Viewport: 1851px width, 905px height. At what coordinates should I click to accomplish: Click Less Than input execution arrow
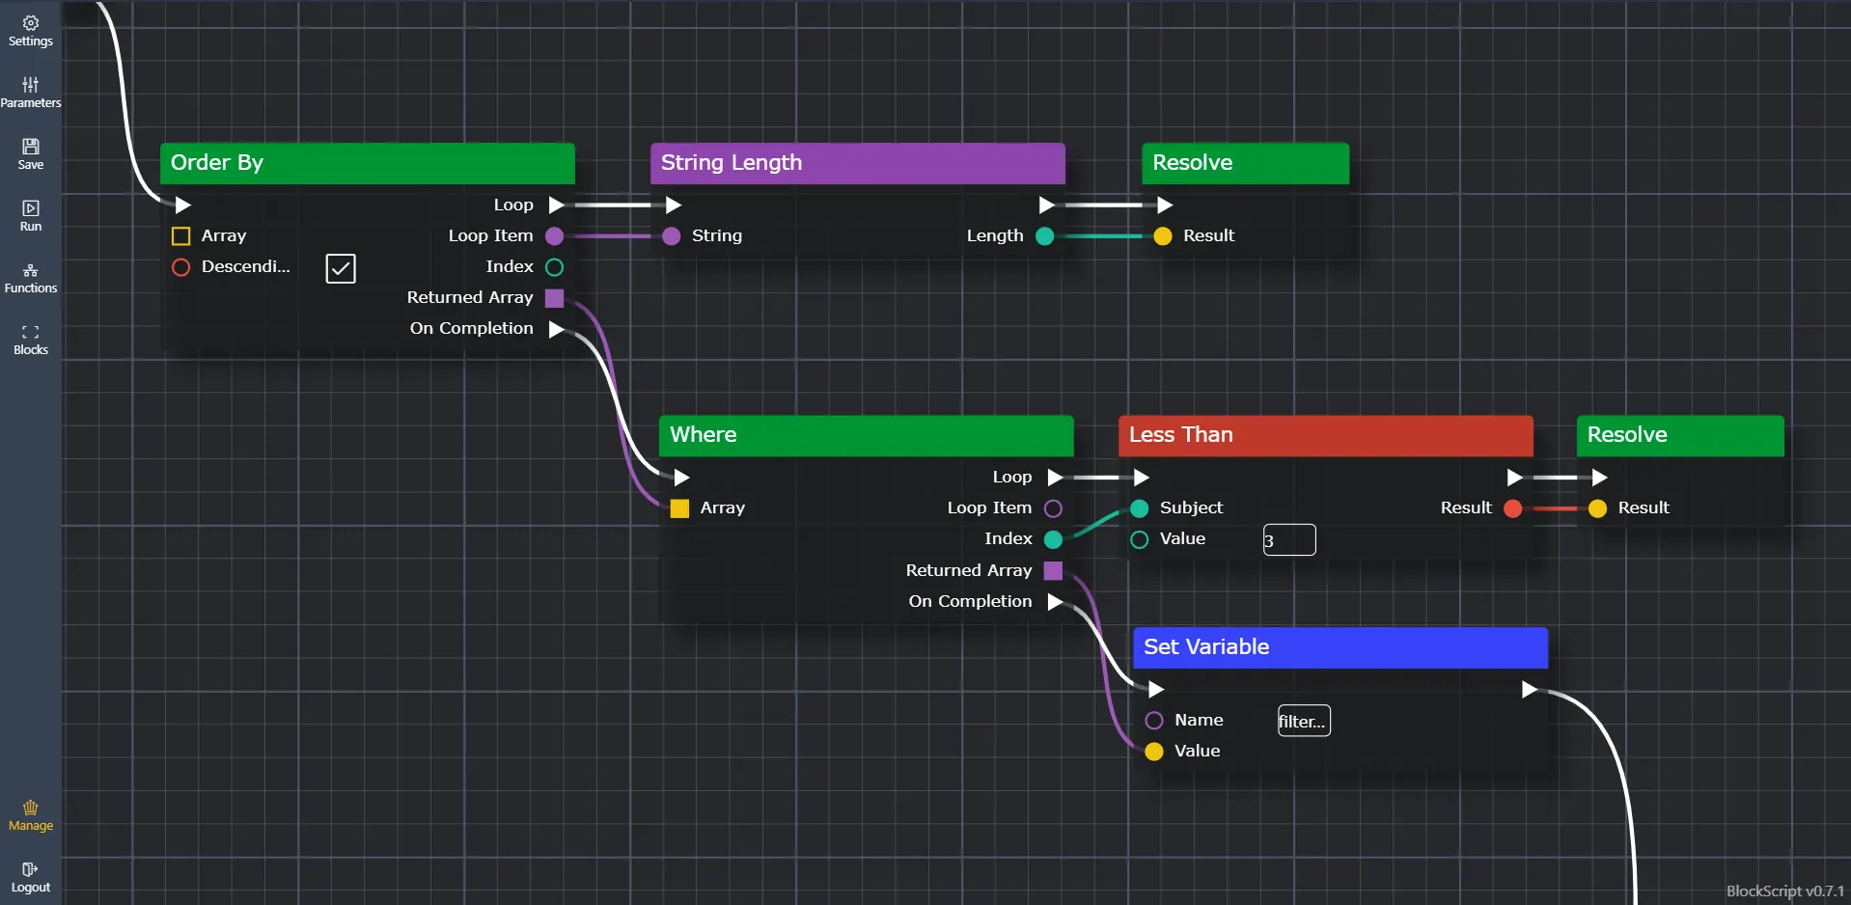pyautogui.click(x=1141, y=478)
